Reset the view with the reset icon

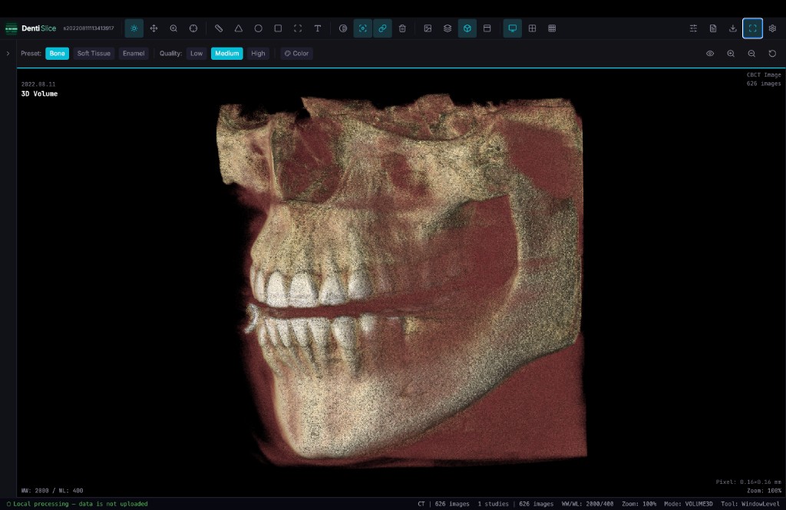point(771,54)
